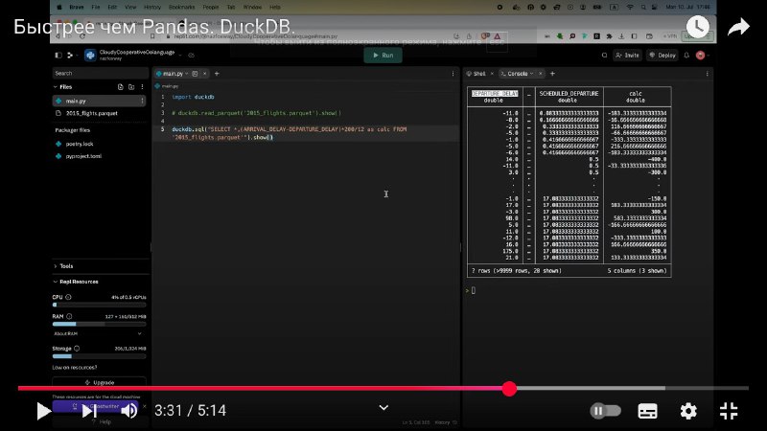The image size is (767, 431).
Task: Switch to the Shell tab
Action: [x=478, y=74]
